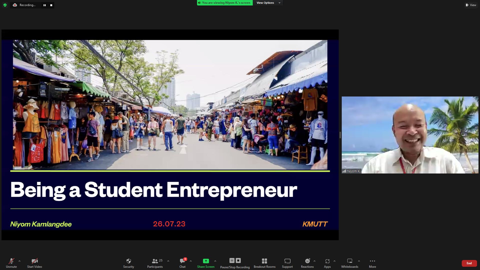Click the cloud Recording status icon
Screen dimensions: 480x270
tap(15, 5)
